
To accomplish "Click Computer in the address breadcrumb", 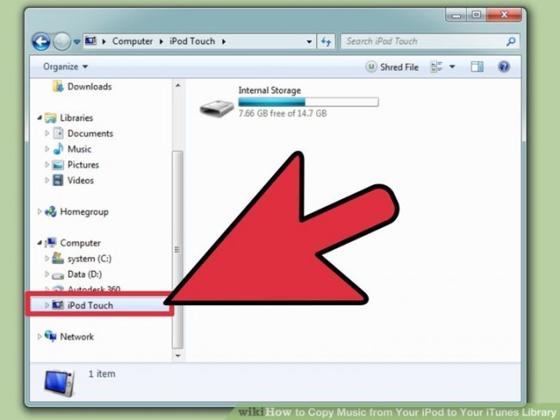I will coord(132,41).
